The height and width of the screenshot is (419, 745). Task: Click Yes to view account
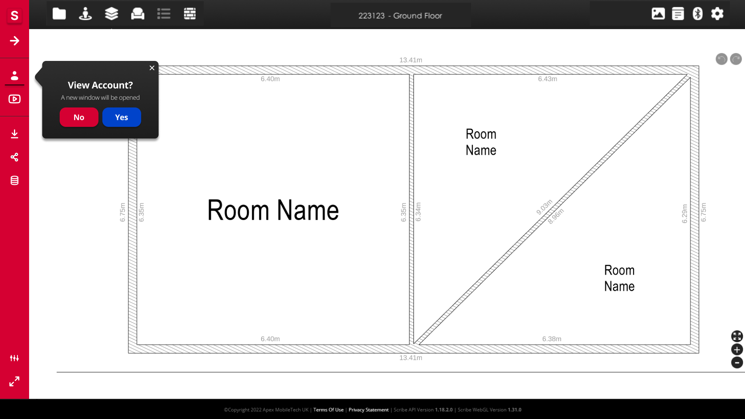pos(121,117)
